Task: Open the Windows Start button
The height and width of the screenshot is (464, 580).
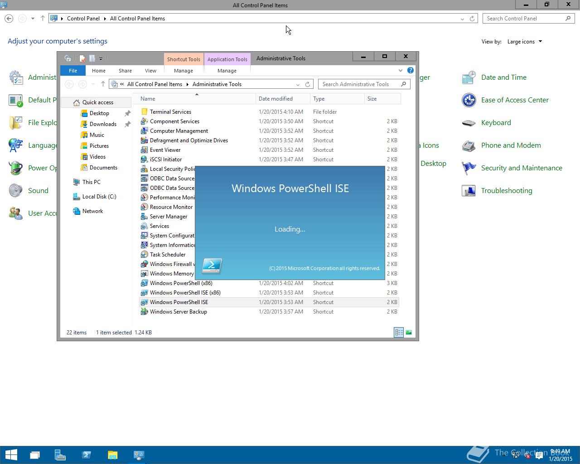Action: (11, 455)
